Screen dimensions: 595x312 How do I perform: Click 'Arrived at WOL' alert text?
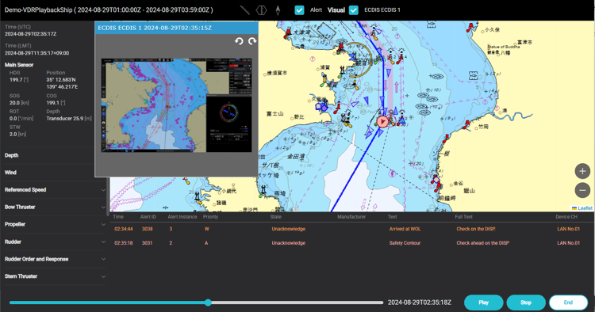click(x=405, y=229)
